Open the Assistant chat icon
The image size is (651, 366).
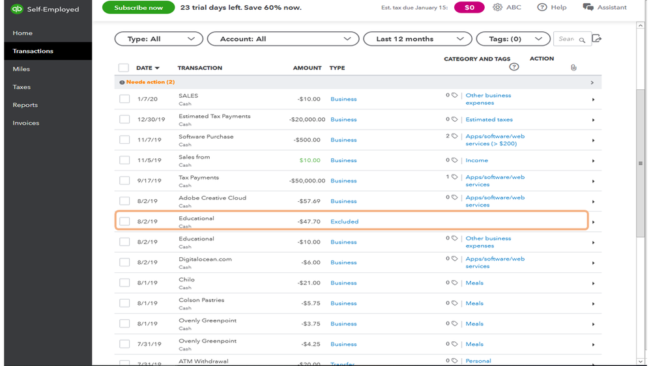tap(588, 7)
